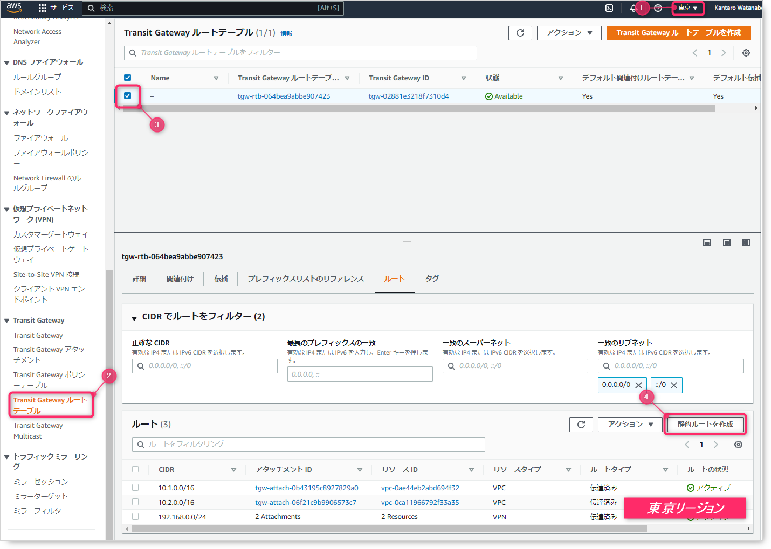This screenshot has height=549, width=771.
Task: Open プレフィックスリストのリファレンス tab
Action: (306, 279)
